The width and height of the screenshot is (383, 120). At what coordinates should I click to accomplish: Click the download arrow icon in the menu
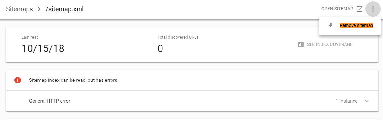coord(331,26)
